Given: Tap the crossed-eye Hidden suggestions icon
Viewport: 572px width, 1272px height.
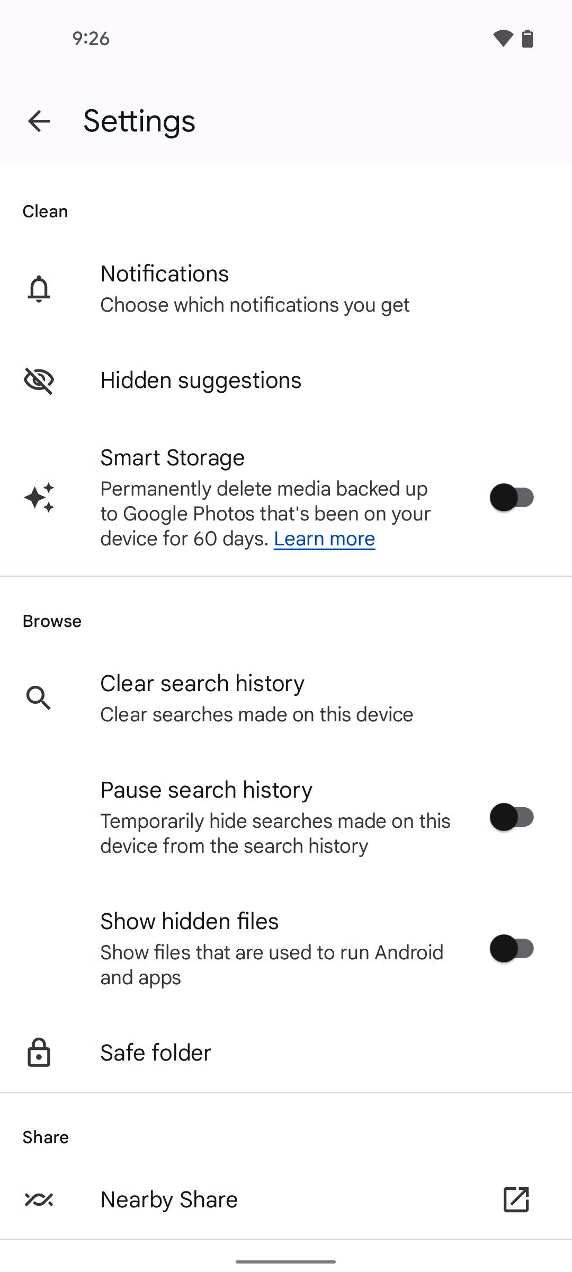Looking at the screenshot, I should 39,381.
